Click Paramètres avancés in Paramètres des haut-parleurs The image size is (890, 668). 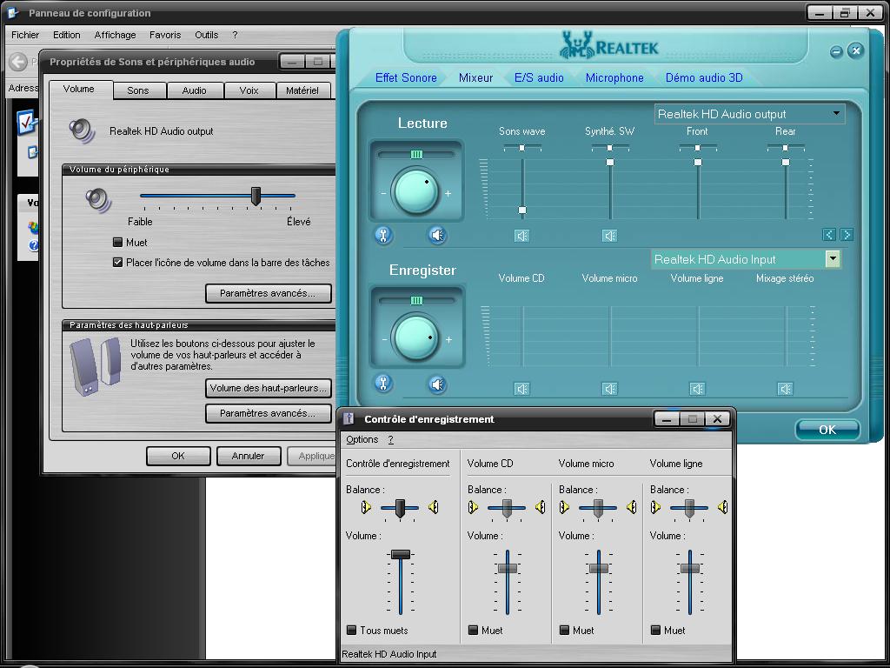click(x=268, y=413)
